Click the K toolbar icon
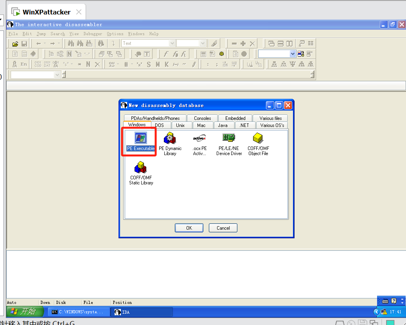 [167, 64]
